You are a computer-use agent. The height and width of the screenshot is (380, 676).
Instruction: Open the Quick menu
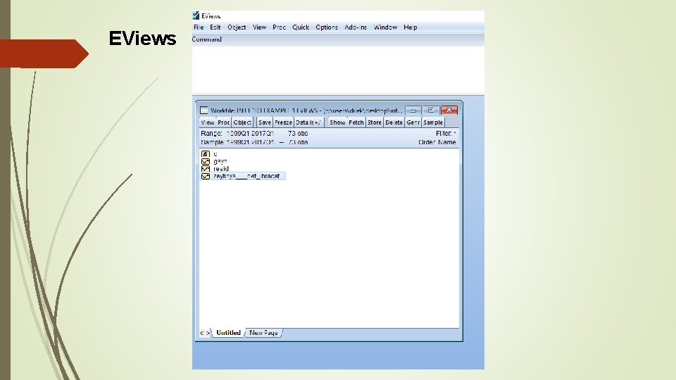click(301, 27)
